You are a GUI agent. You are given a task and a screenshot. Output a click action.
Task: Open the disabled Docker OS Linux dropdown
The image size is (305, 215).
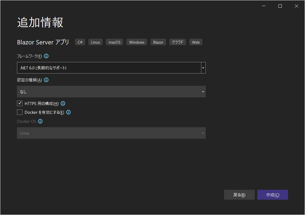point(111,133)
